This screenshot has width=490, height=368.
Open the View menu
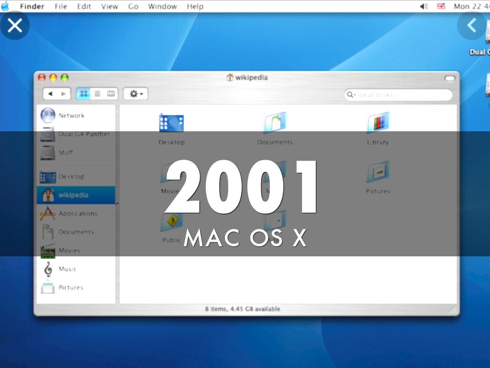(110, 6)
